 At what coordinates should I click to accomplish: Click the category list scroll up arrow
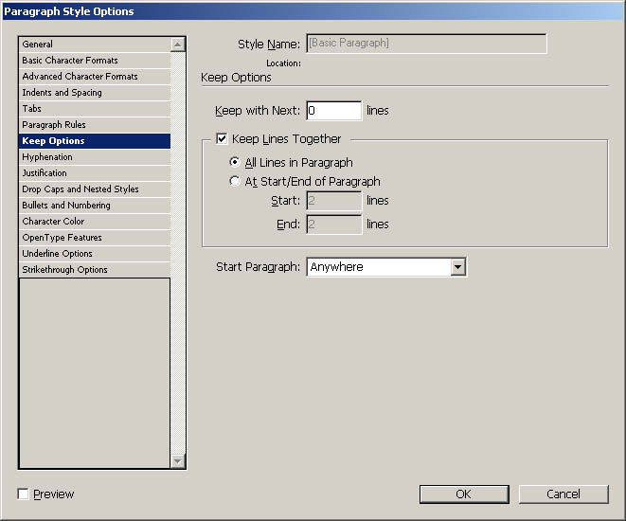(178, 45)
